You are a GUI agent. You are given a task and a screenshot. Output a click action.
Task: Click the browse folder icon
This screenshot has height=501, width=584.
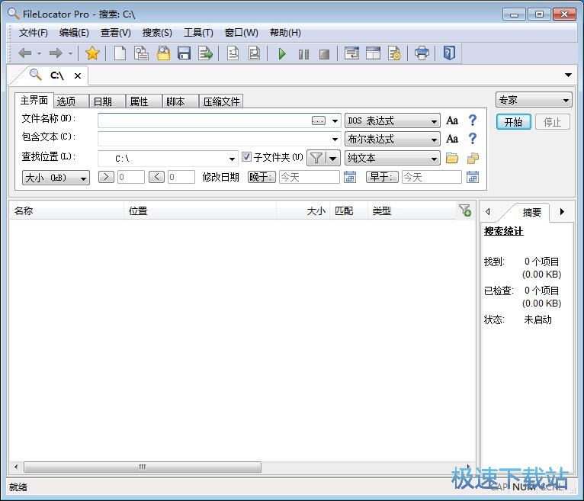pos(452,159)
